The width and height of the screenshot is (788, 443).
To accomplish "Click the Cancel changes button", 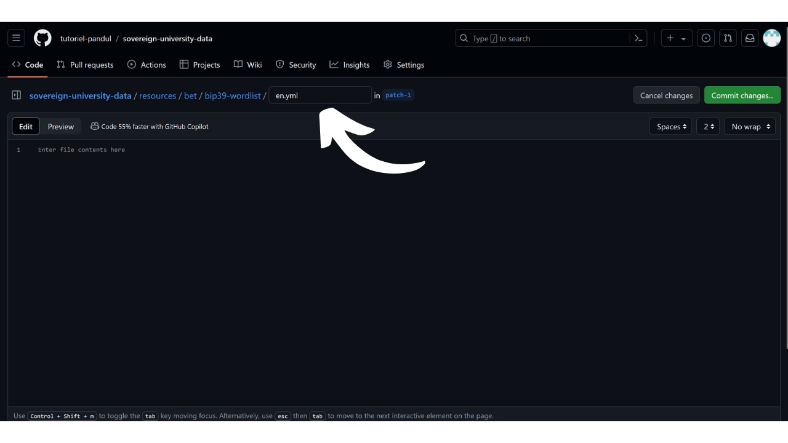I will pyautogui.click(x=666, y=95).
